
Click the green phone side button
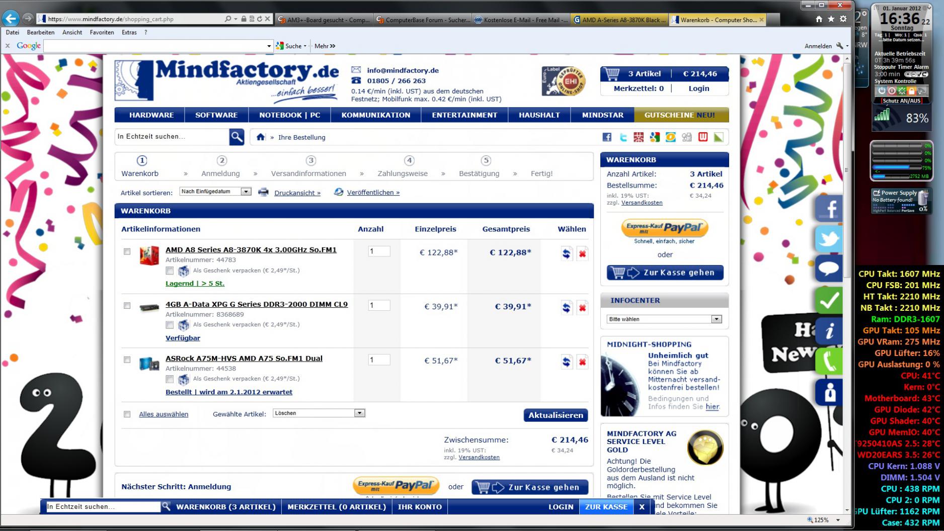[829, 361]
